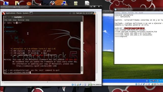Click the terminal vertical scrollbar thumb
This screenshot has width=163, height=92.
82,69
